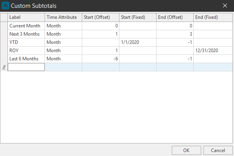Screen dimensions: 234x156
Task: Click the empty End (Offset) cell in new row
Action: click(175, 67)
